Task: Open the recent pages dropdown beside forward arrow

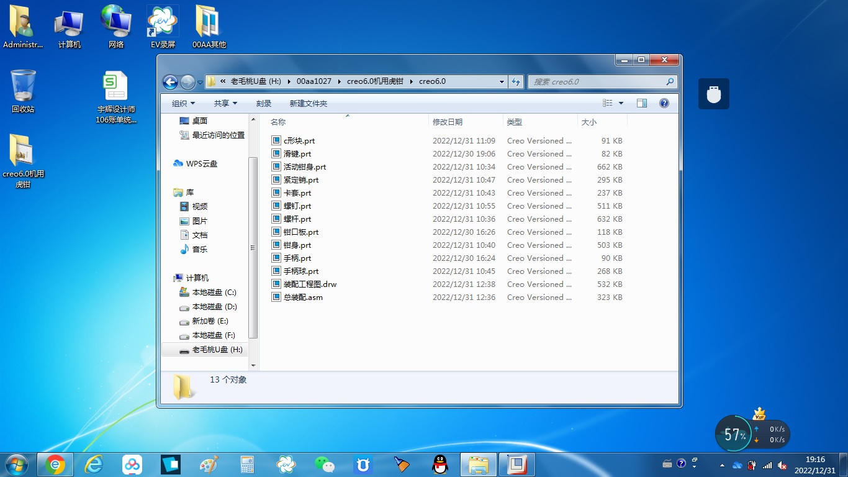Action: pyautogui.click(x=200, y=82)
